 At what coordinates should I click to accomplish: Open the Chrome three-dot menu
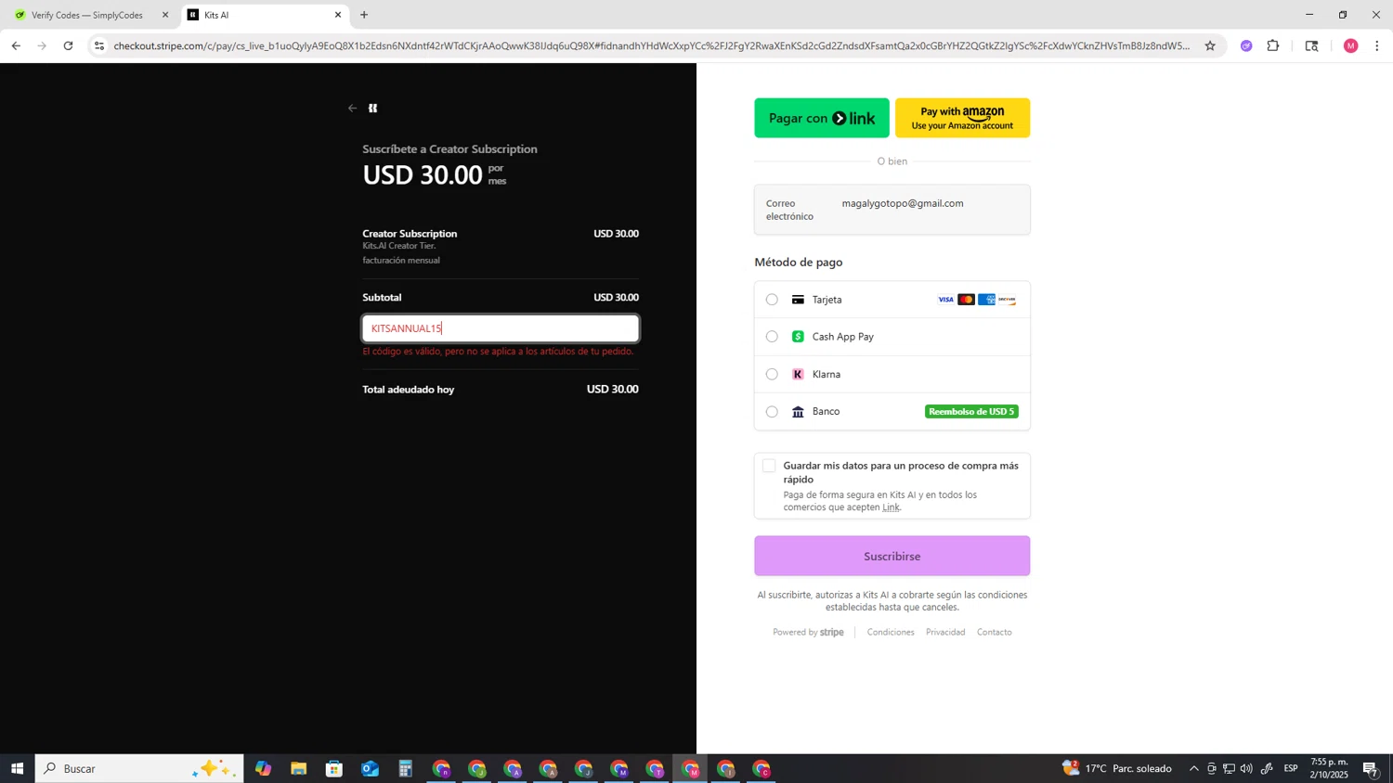coord(1377,45)
